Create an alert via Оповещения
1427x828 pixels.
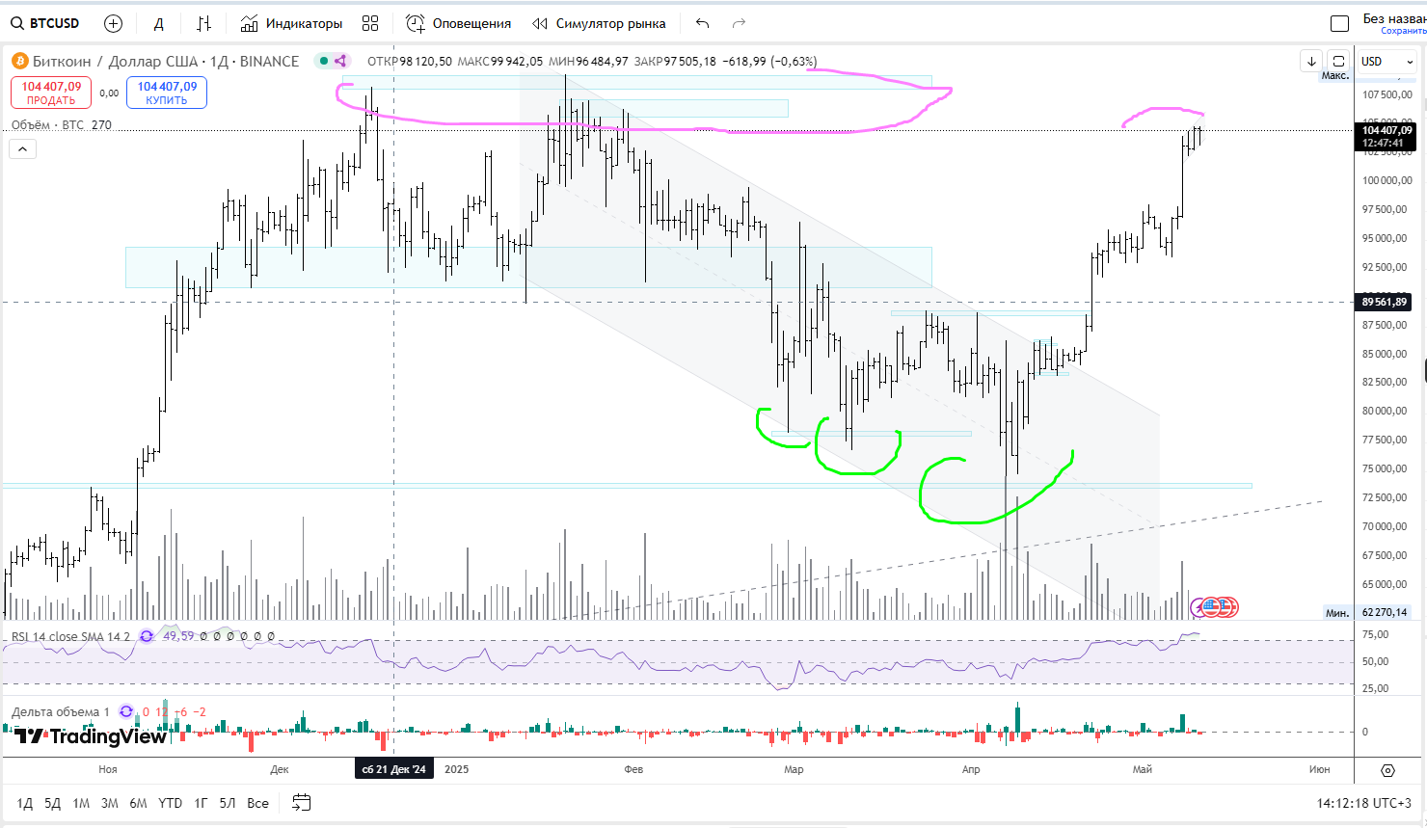pos(459,23)
